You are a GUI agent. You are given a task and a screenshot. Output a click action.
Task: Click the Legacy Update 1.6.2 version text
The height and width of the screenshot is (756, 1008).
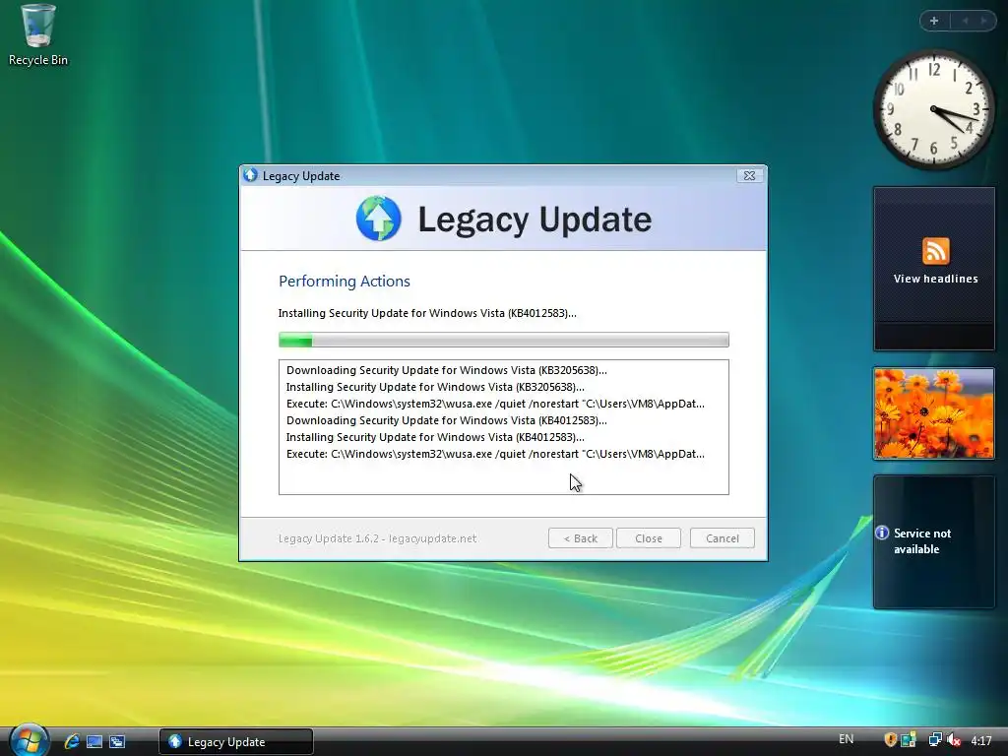click(x=377, y=538)
